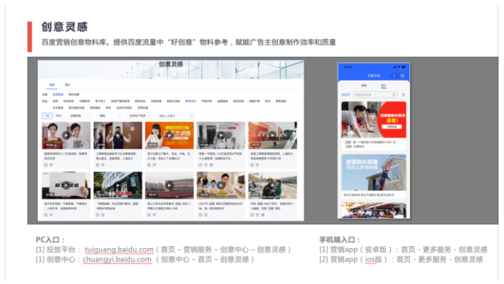Open the third filter dropdown left of keyword search

140,116
